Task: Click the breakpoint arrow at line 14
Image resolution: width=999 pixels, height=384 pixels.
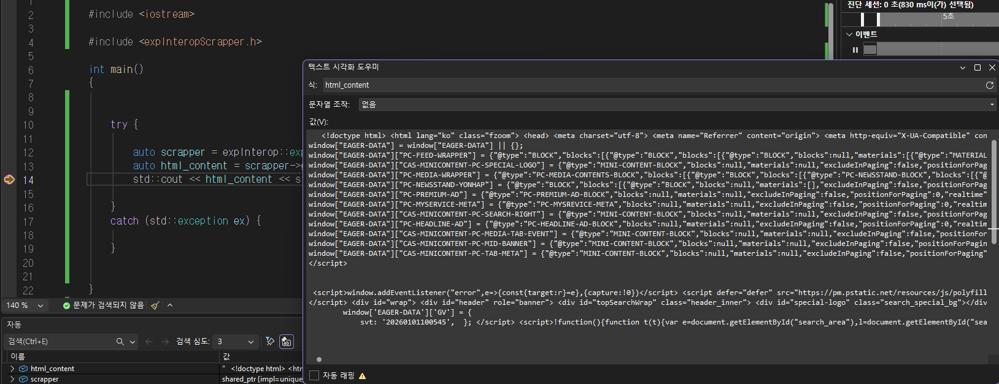Action: click(9, 180)
